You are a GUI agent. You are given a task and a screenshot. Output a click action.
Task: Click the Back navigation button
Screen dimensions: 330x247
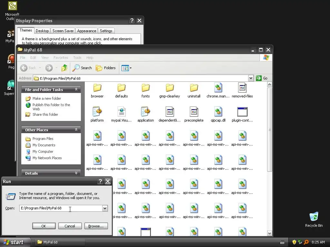[28, 68]
